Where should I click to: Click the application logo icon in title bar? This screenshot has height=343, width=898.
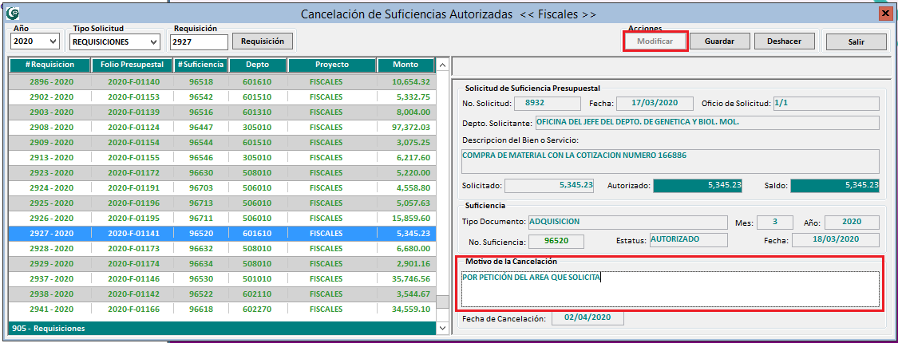(13, 14)
